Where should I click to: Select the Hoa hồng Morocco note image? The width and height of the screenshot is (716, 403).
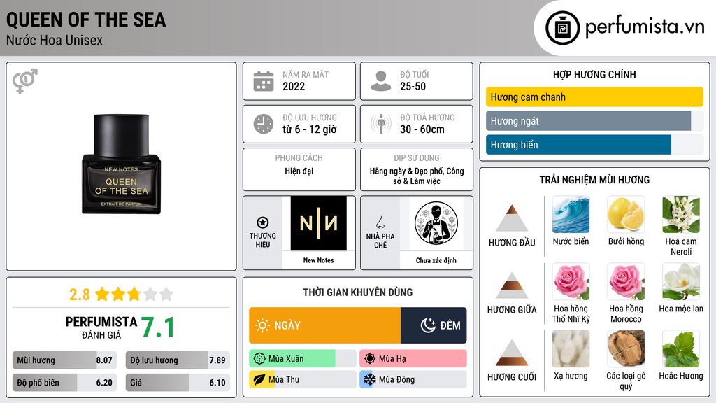pyautogui.click(x=626, y=281)
